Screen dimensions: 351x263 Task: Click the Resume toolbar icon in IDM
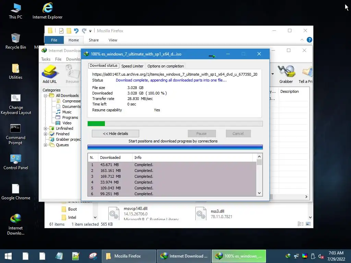[x=72, y=74]
